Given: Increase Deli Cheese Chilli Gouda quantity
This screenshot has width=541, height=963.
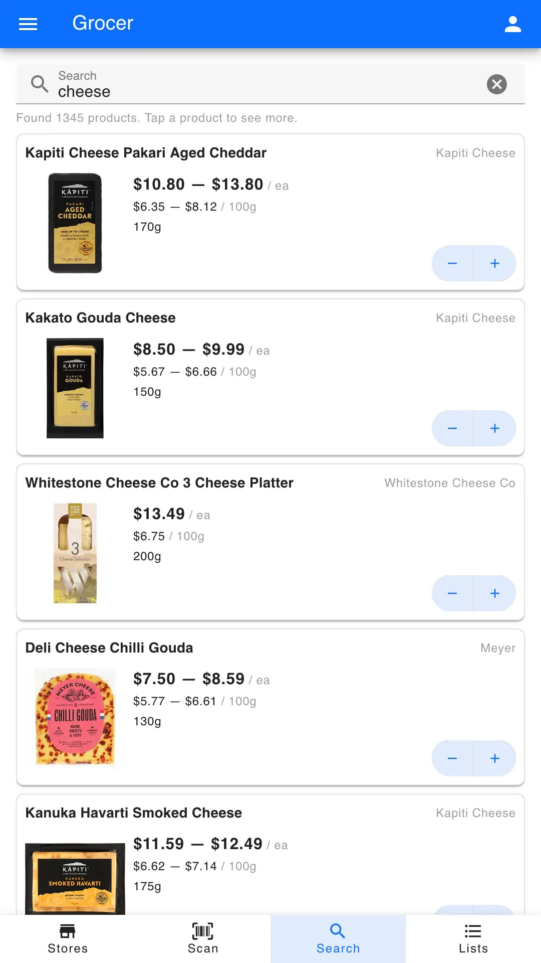Looking at the screenshot, I should pos(495,758).
